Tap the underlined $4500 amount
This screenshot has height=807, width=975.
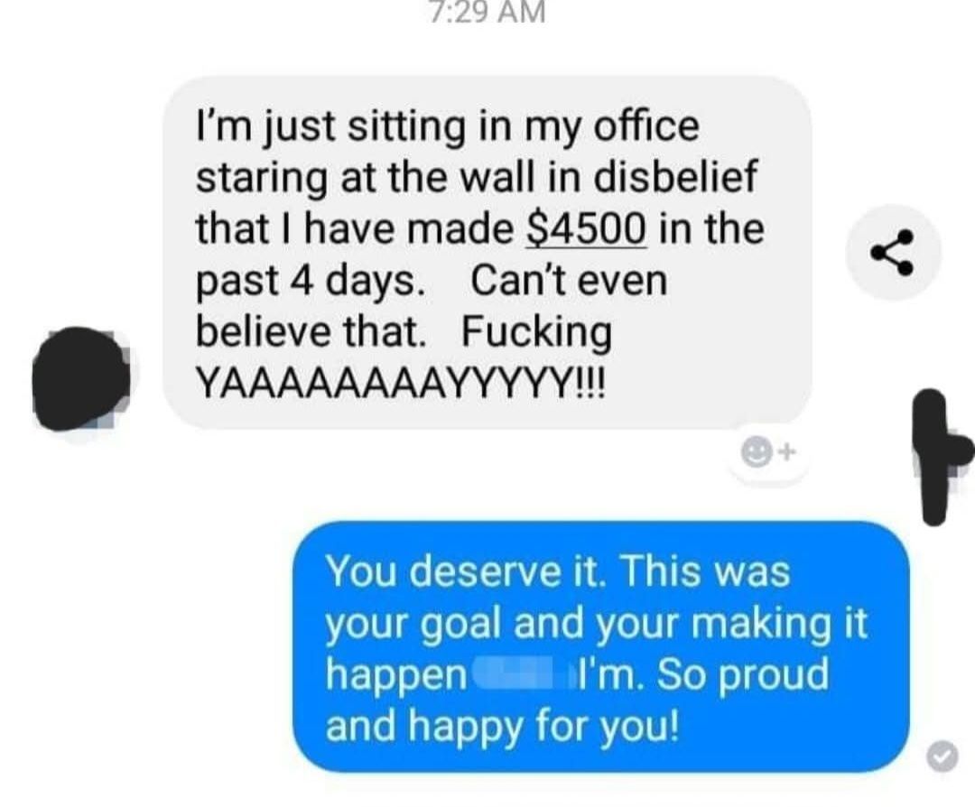587,229
